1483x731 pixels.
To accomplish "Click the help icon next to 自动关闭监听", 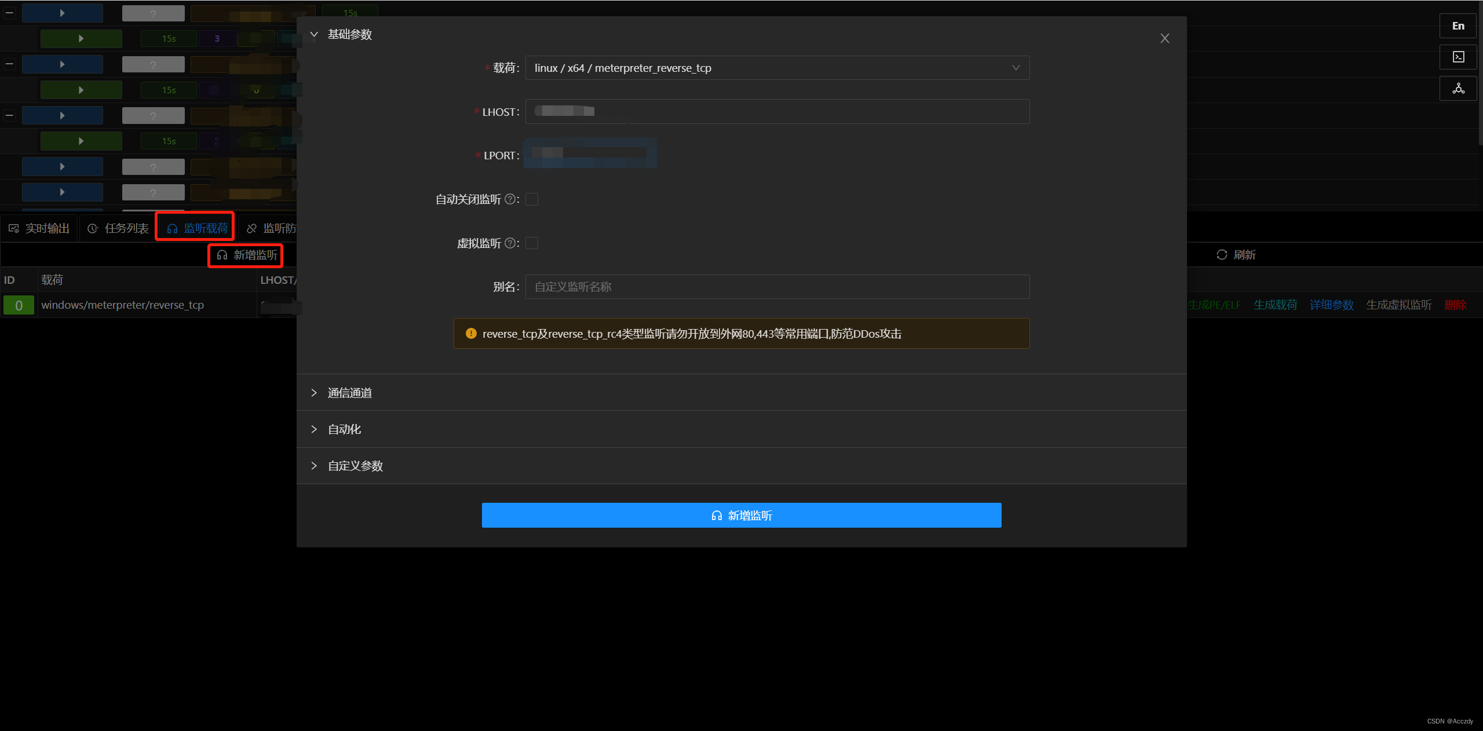I will pos(510,199).
